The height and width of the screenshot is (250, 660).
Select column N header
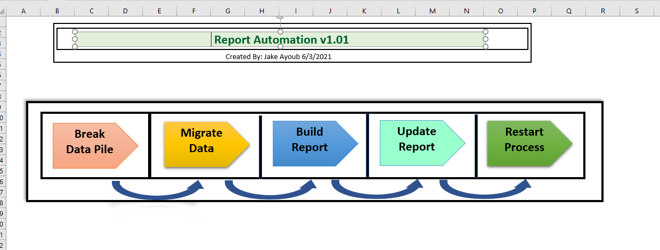(x=467, y=11)
